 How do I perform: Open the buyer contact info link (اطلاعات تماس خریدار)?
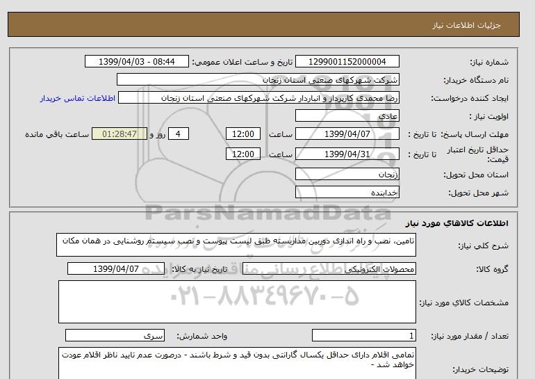77,98
